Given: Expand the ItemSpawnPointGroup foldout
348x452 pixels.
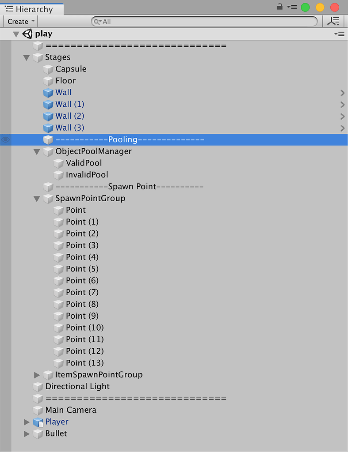Looking at the screenshot, I should click(37, 374).
